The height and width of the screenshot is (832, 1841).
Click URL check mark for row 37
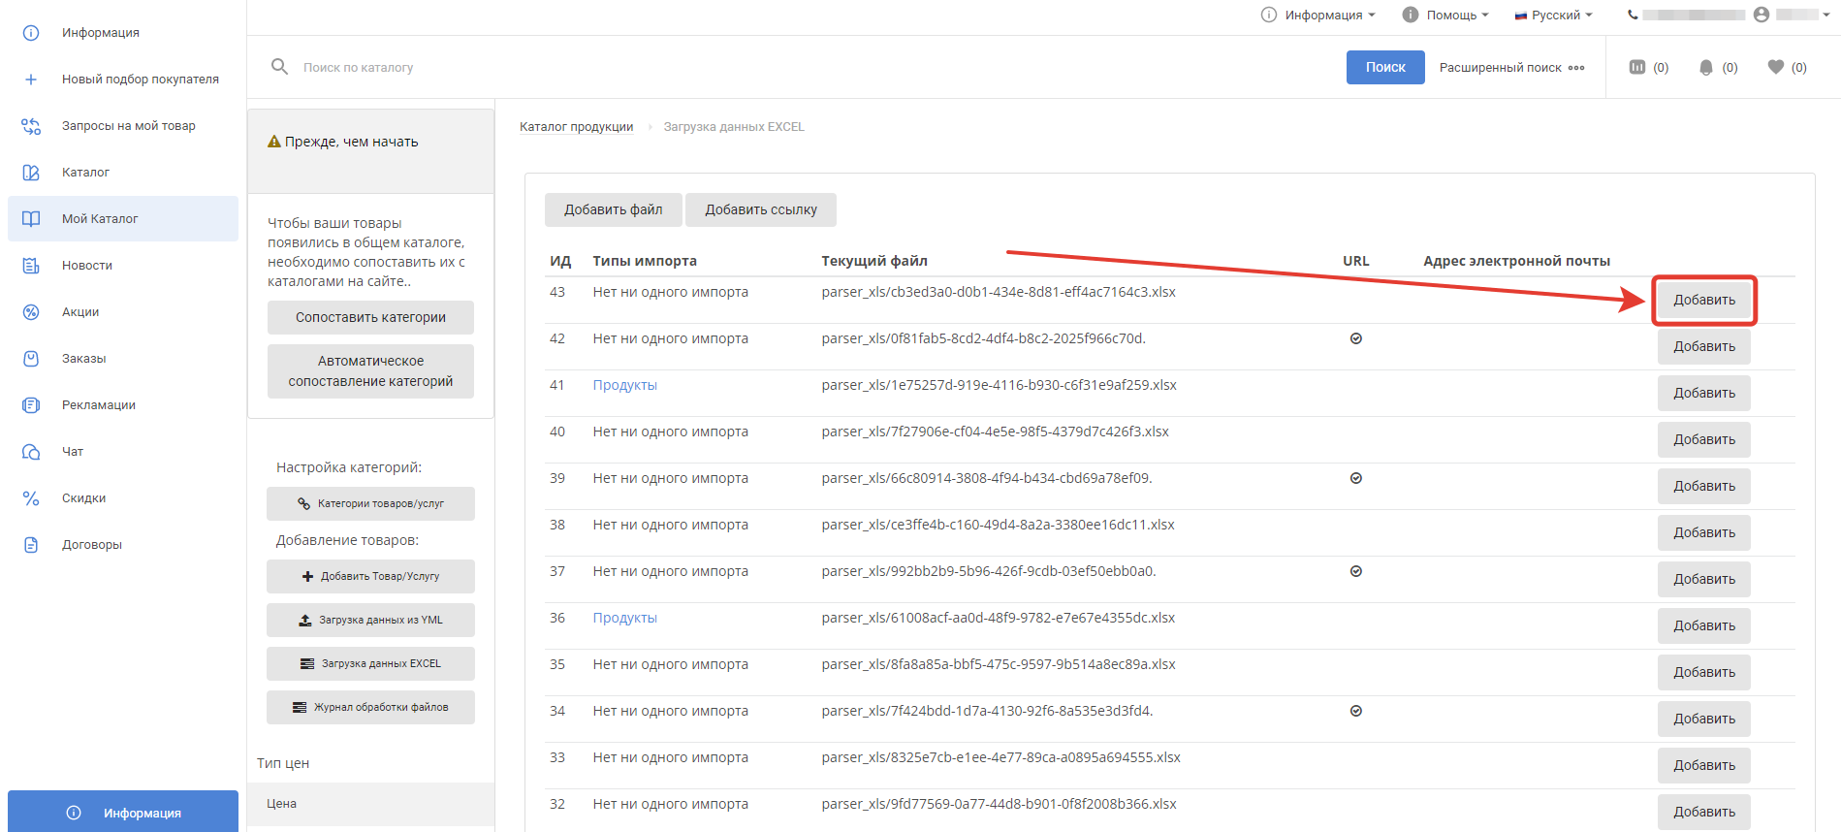click(x=1356, y=571)
